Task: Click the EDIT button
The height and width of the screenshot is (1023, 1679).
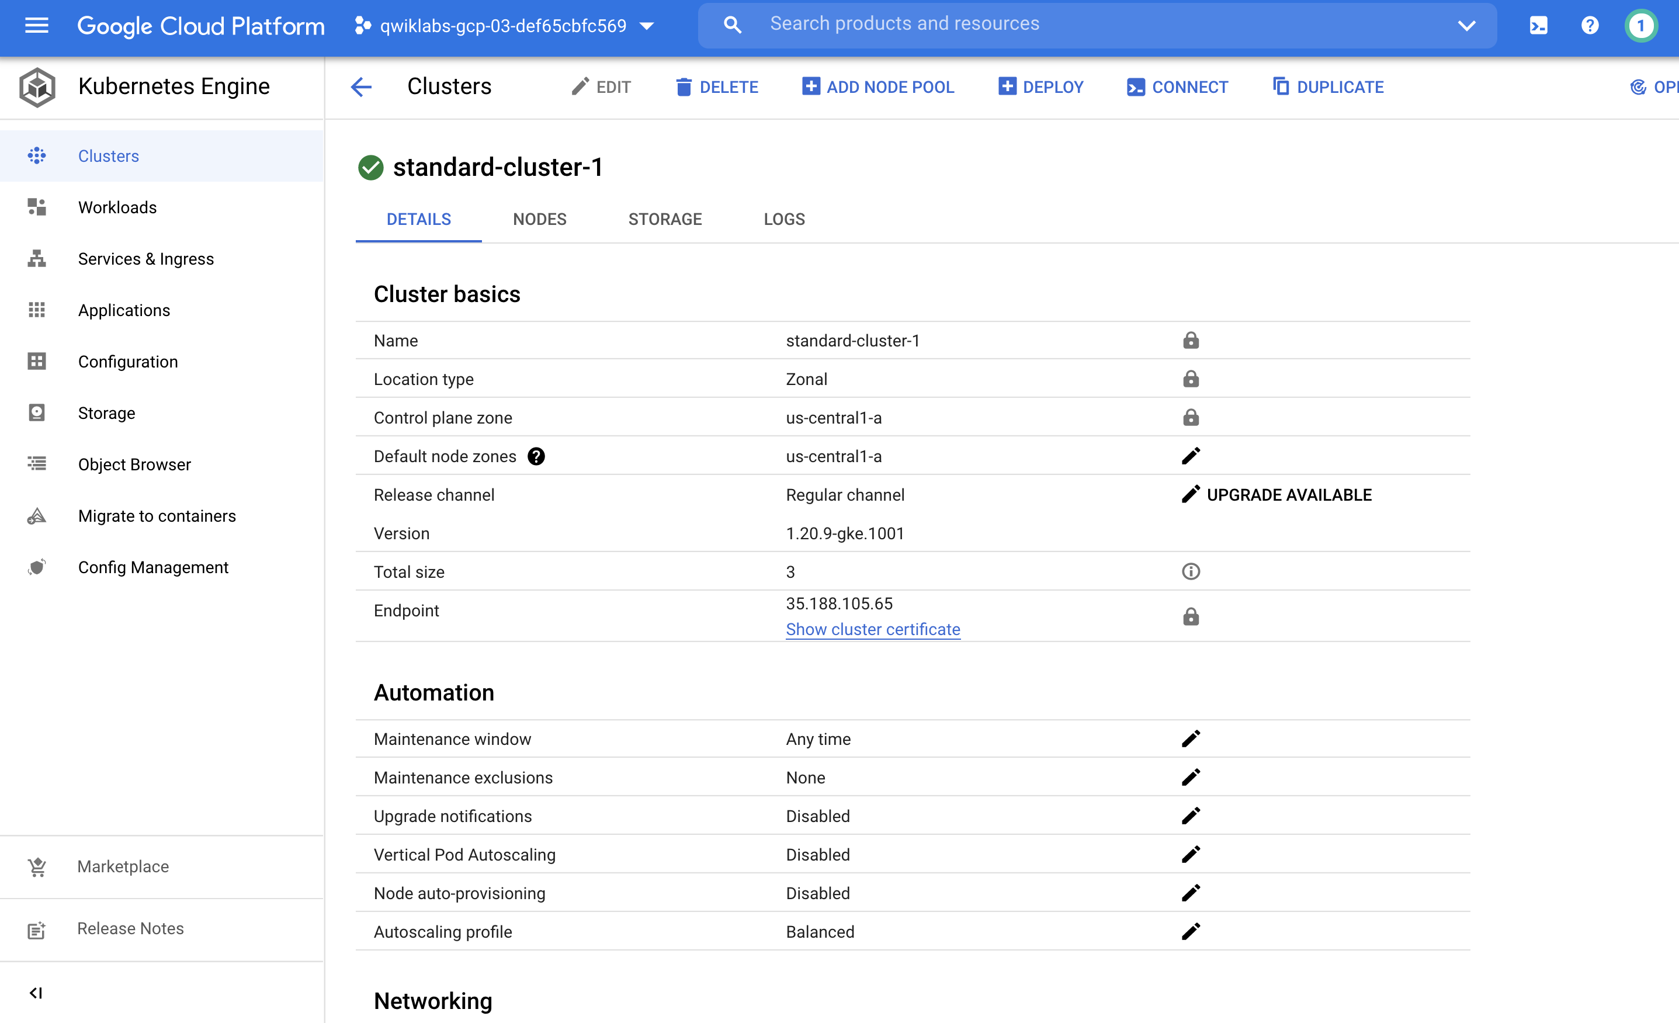Action: [x=601, y=87]
